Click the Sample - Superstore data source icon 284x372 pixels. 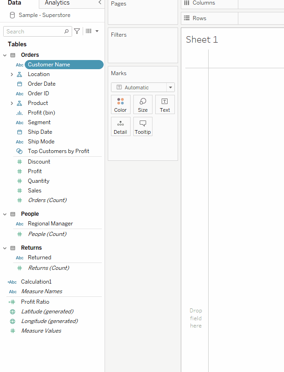coord(12,15)
